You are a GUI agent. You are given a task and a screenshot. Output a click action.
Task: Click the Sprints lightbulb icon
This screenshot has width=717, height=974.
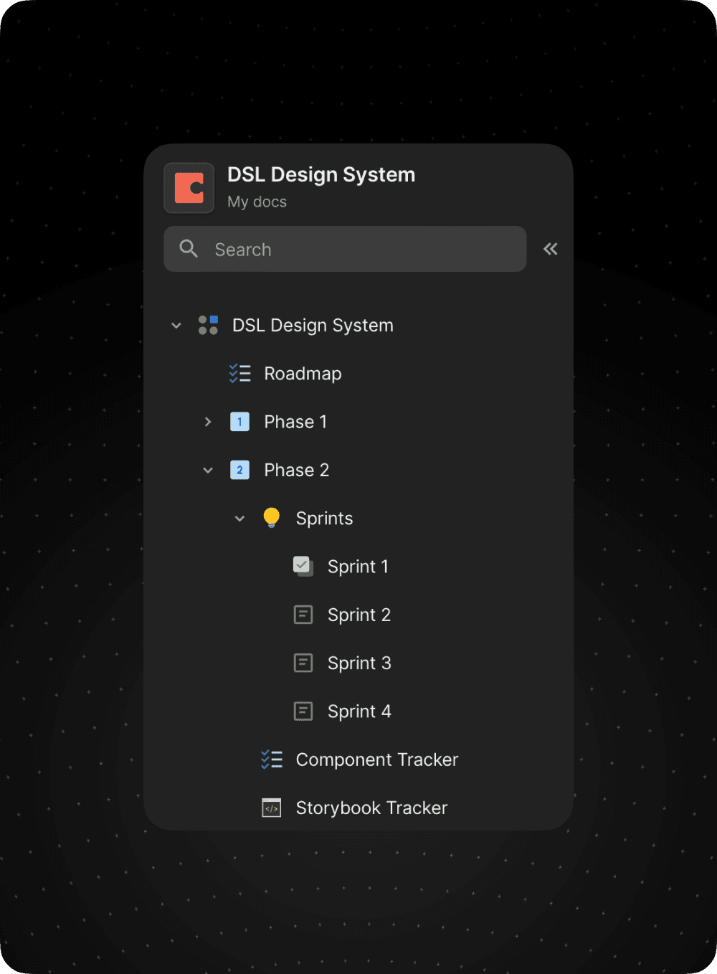pos(271,518)
